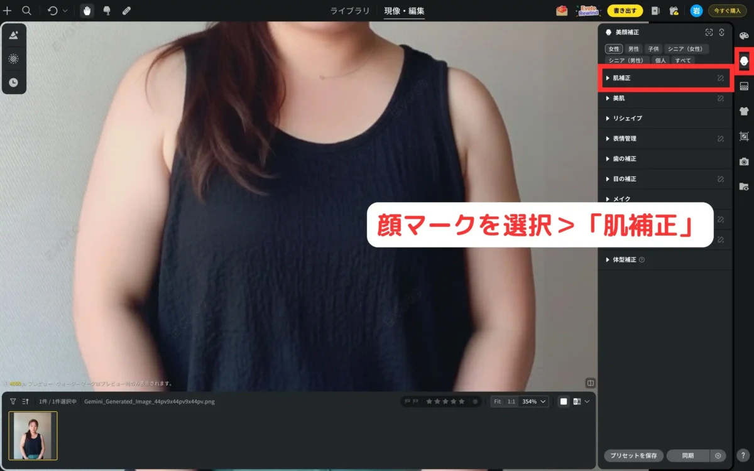Open the background adjustment panel icon
This screenshot has width=754, height=471.
pyautogui.click(x=744, y=86)
